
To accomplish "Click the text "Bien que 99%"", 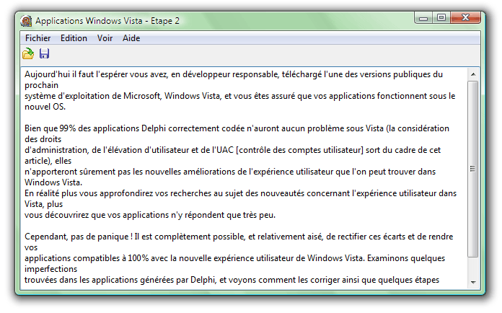I will pyautogui.click(x=52, y=128).
